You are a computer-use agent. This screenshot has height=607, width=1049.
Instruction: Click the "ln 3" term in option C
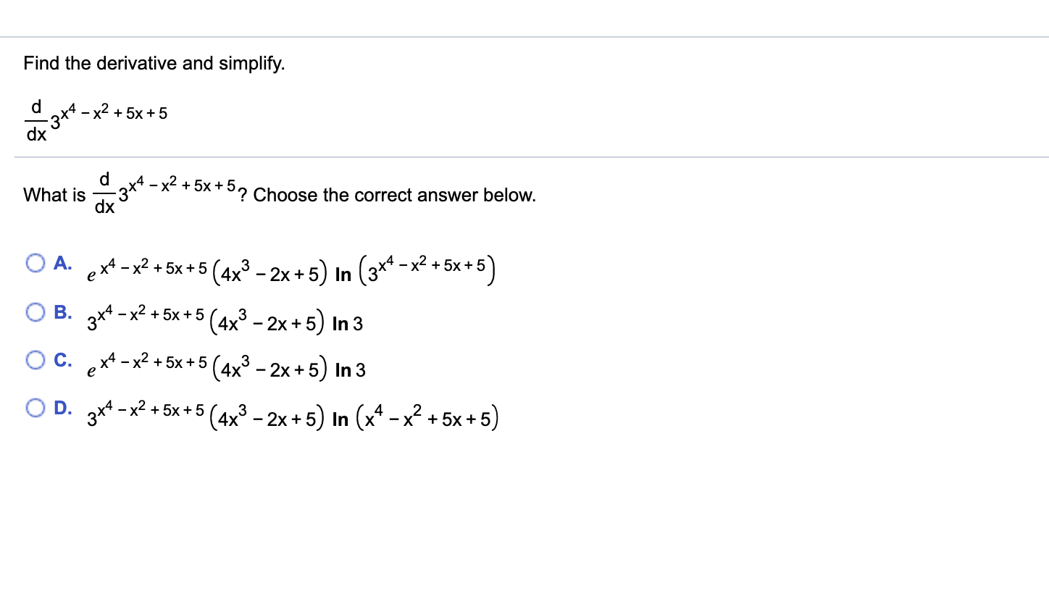pyautogui.click(x=351, y=372)
